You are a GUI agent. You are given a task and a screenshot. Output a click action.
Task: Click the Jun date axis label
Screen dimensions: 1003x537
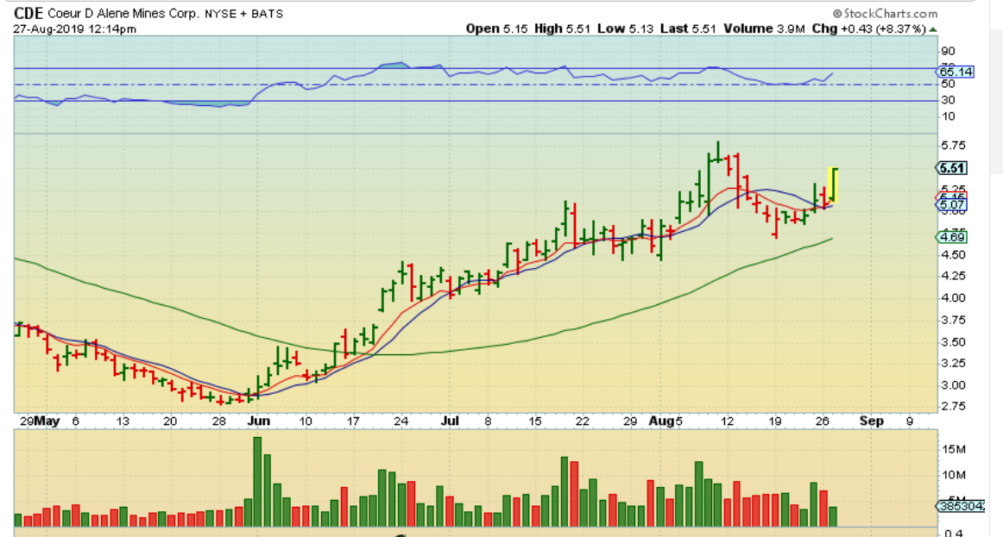[x=258, y=421]
